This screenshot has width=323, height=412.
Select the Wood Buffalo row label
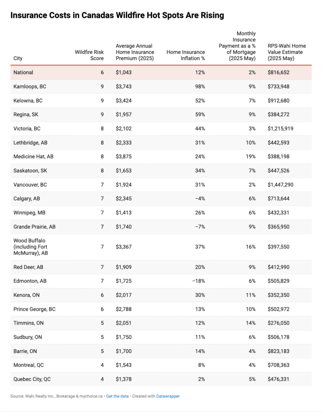[31, 247]
